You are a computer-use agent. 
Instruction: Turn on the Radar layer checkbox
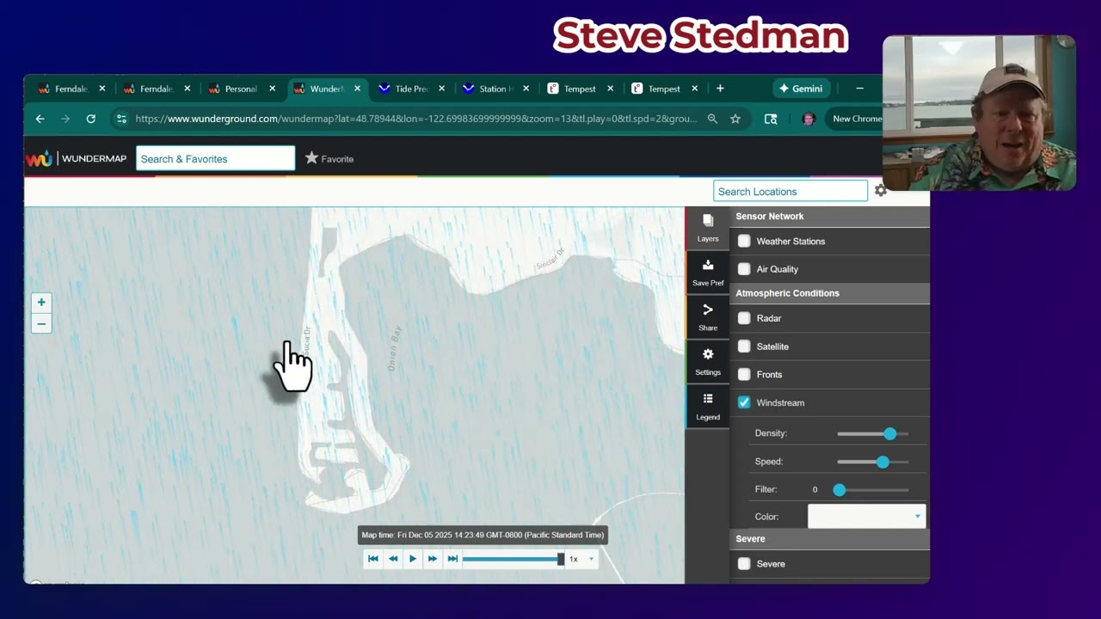click(x=744, y=318)
